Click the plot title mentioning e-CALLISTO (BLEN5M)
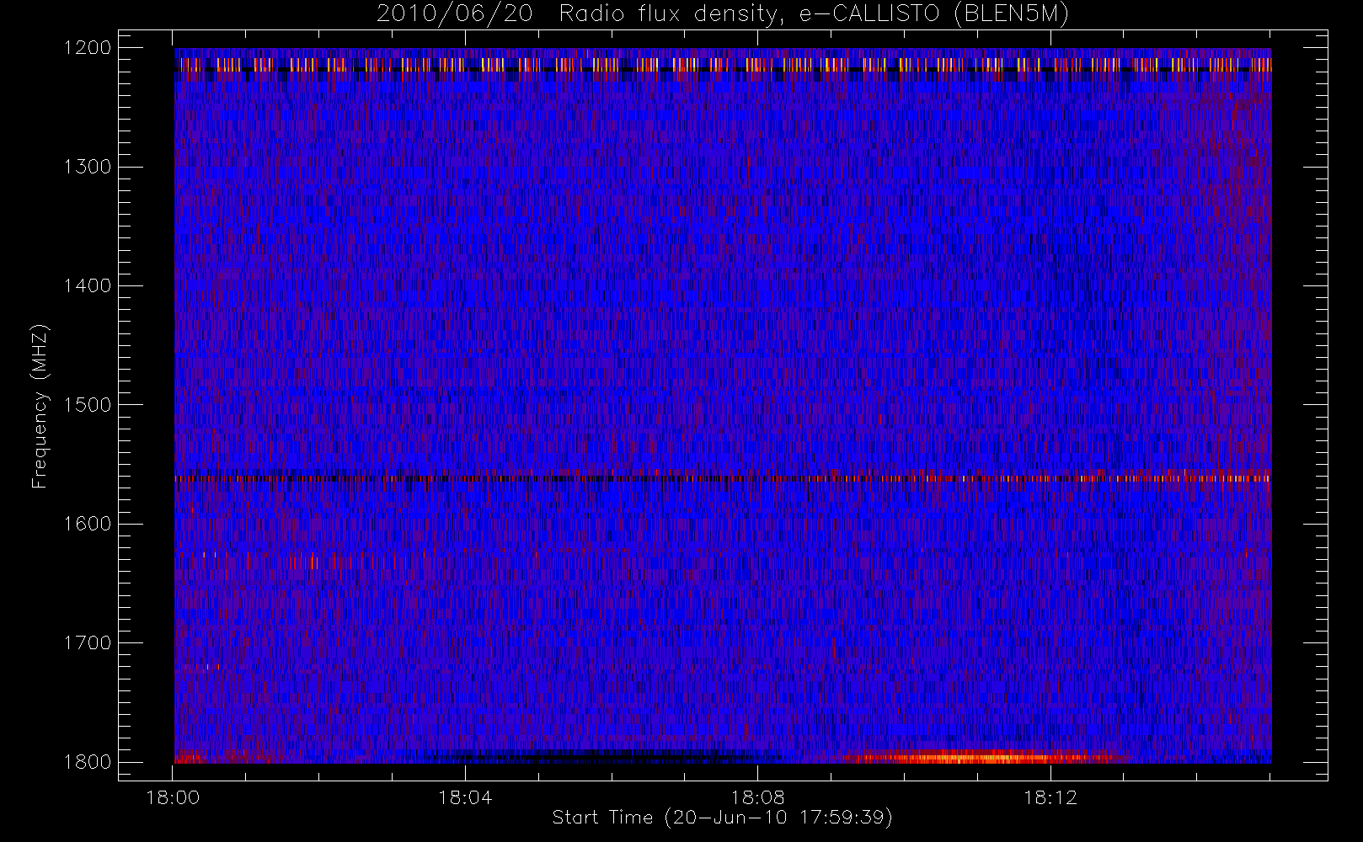The width and height of the screenshot is (1363, 842). pyautogui.click(x=723, y=14)
